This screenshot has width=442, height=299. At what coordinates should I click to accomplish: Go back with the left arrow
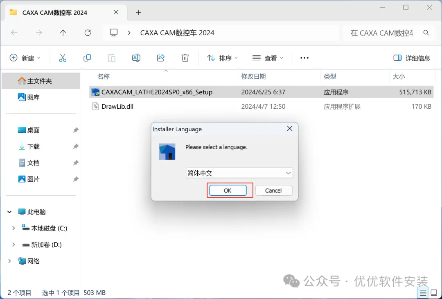pyautogui.click(x=14, y=33)
